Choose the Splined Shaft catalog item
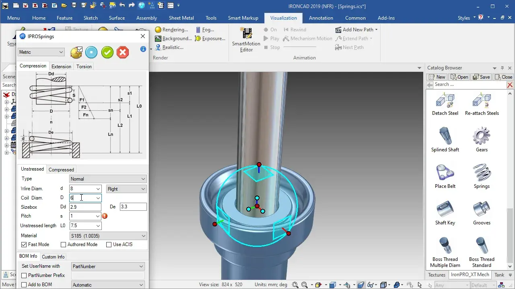The image size is (515, 289). tap(445, 139)
